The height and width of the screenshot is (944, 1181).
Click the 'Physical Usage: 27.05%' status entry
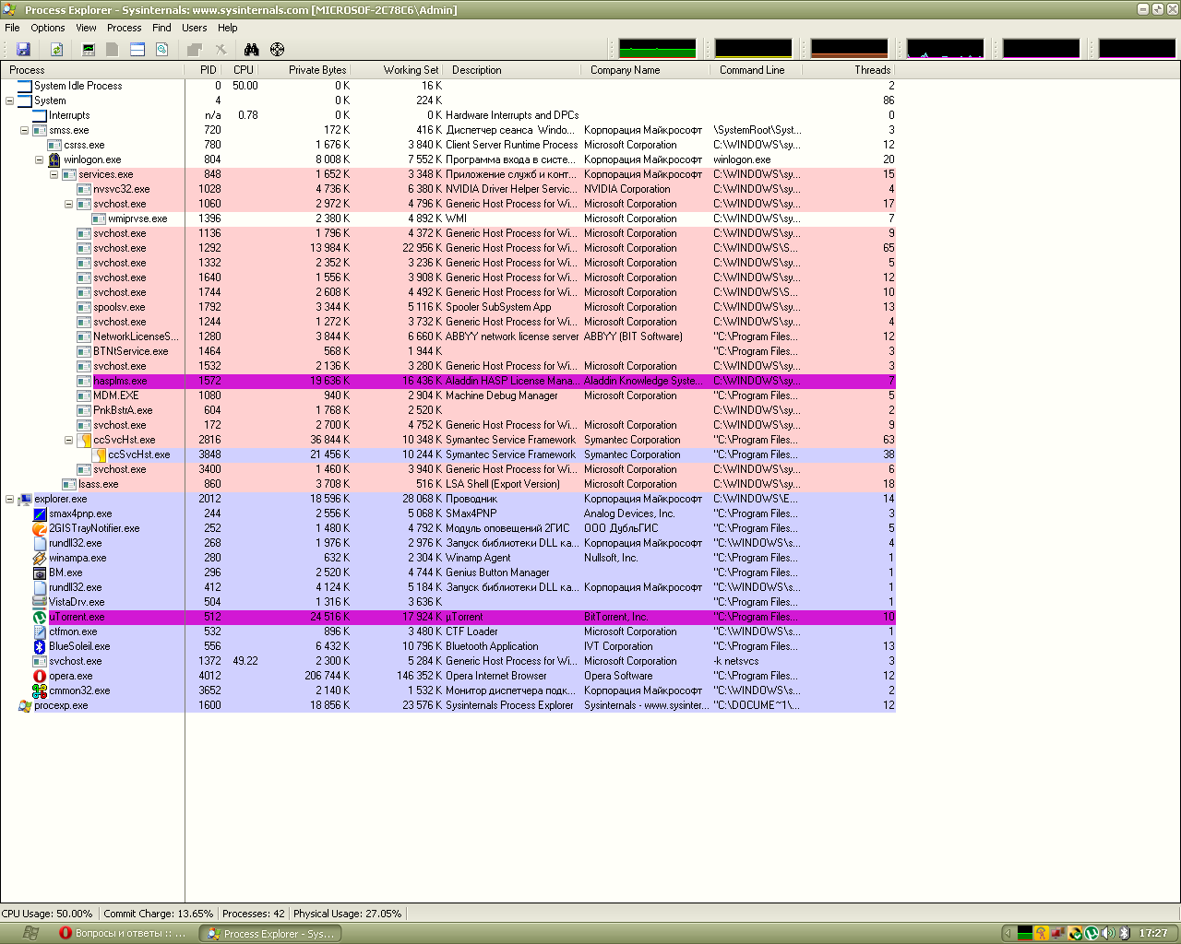pos(347,914)
